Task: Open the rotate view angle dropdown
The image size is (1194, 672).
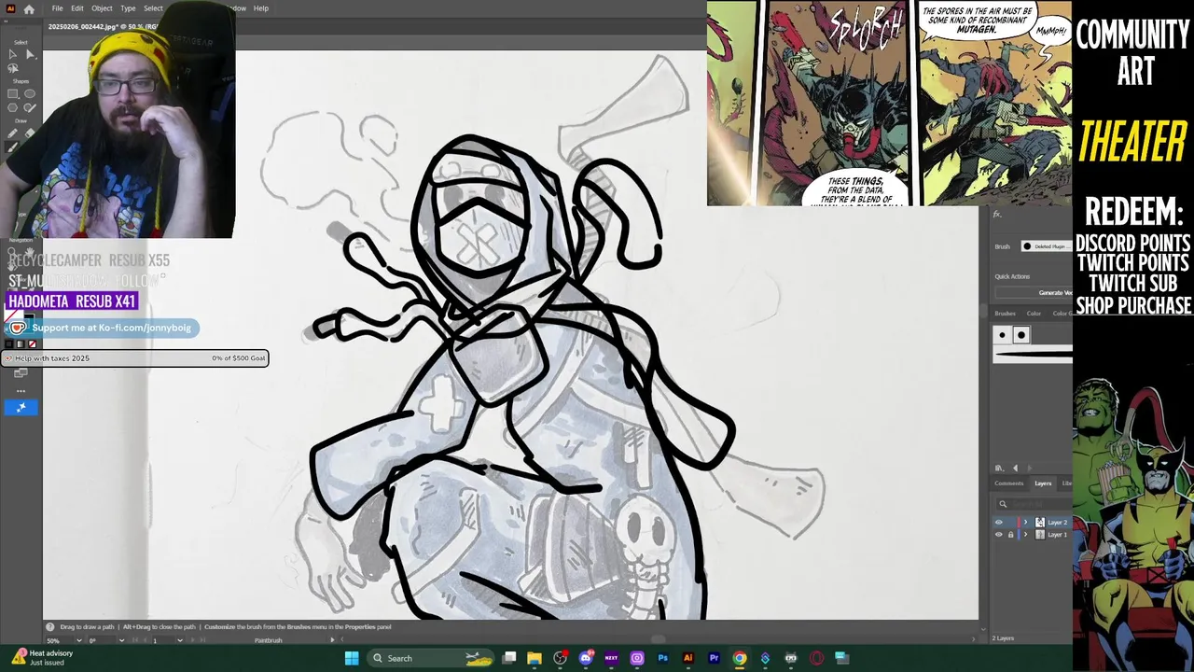Action: click(x=121, y=640)
